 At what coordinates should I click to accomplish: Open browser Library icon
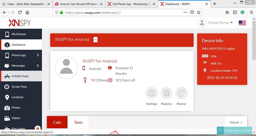pyautogui.click(x=228, y=12)
